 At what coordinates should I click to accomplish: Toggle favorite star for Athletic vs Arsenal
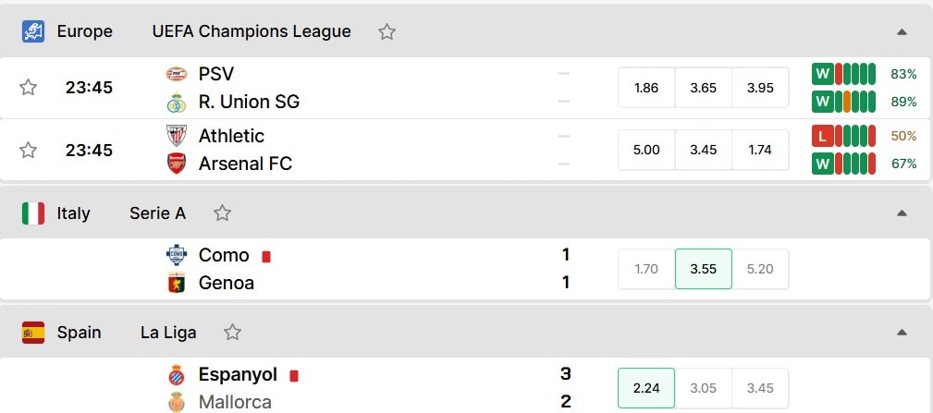(x=28, y=150)
